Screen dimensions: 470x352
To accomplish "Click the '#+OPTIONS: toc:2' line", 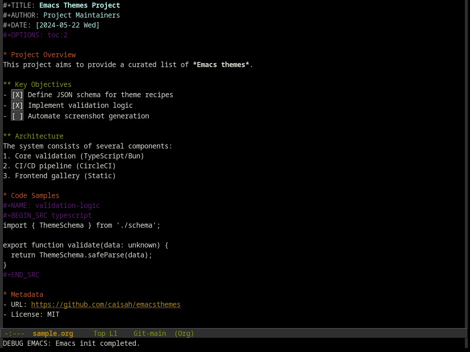I will tap(35, 35).
